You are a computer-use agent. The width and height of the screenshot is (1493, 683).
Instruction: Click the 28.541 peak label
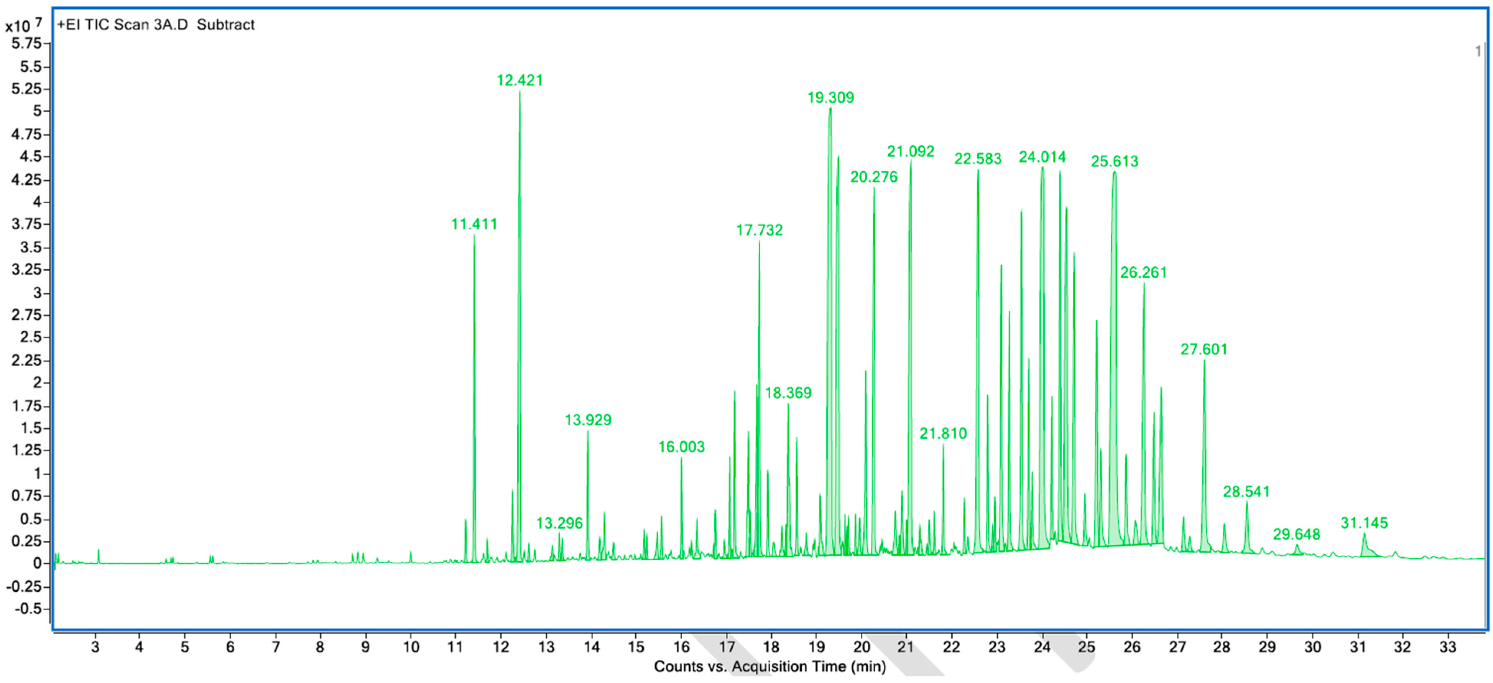coord(1246,492)
